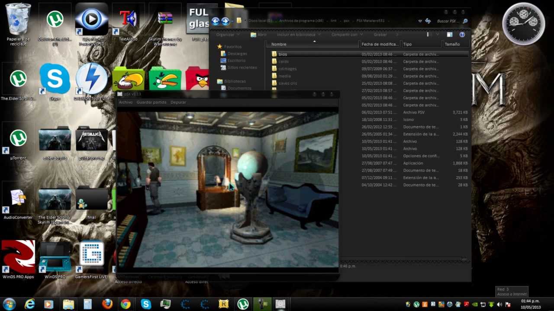Expand the 'Incluir en biblioteca' dropdown

[x=299, y=35]
